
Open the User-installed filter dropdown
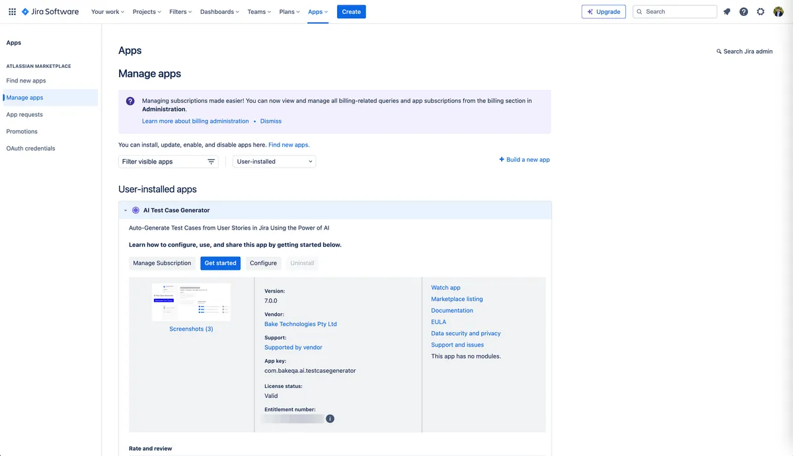274,162
